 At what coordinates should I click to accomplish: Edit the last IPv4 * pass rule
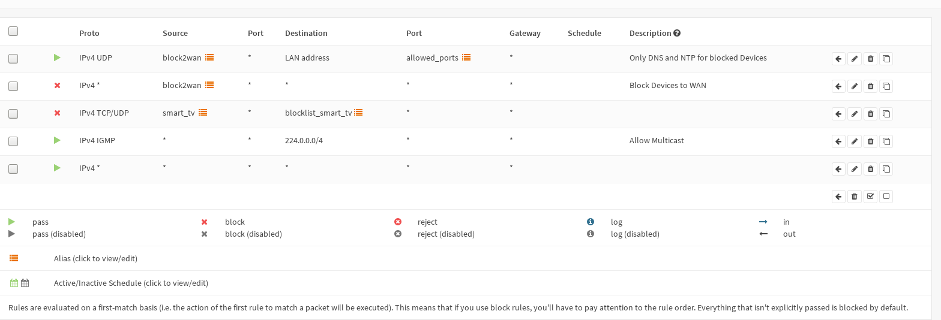click(855, 169)
